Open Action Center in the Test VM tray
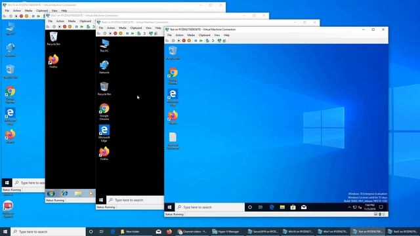420x236 pixels. [x=381, y=207]
